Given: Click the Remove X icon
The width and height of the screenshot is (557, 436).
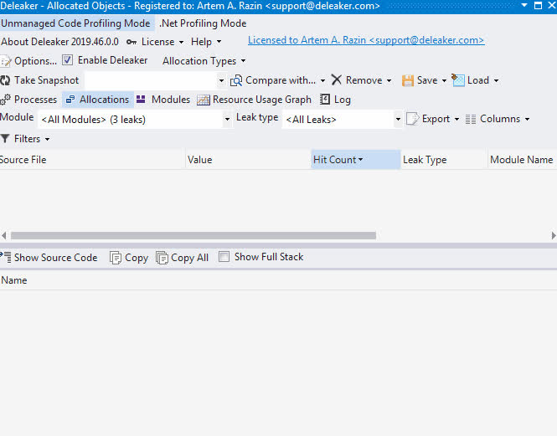Looking at the screenshot, I should pyautogui.click(x=337, y=80).
